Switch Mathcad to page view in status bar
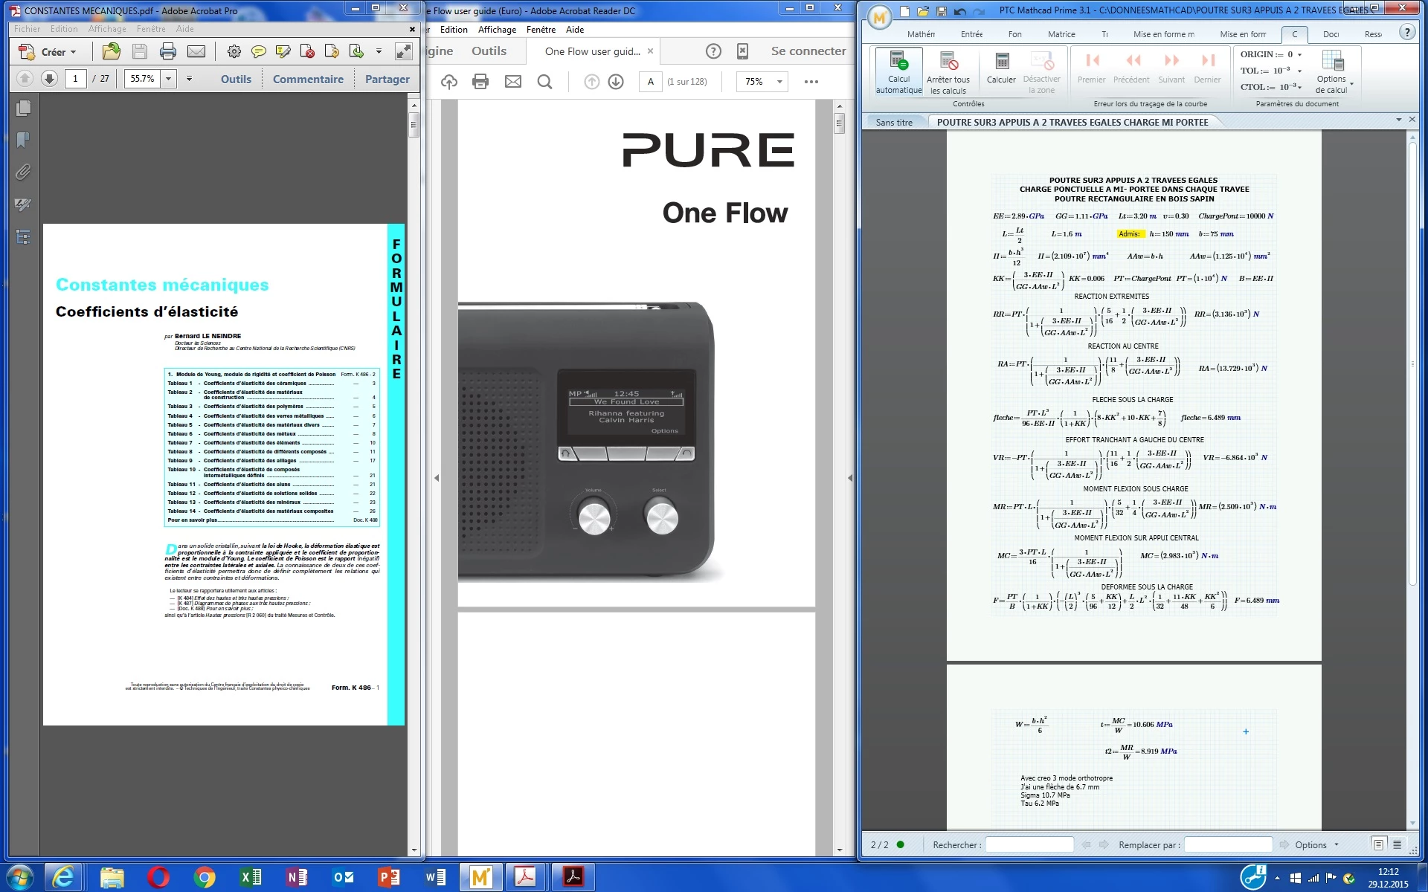Viewport: 1428px width, 892px height. [1378, 844]
